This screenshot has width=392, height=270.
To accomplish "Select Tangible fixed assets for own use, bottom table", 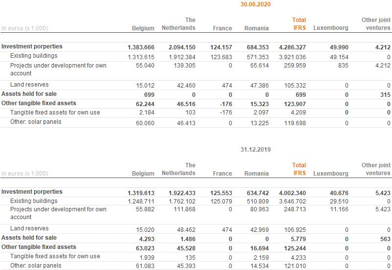I will point(55,256).
